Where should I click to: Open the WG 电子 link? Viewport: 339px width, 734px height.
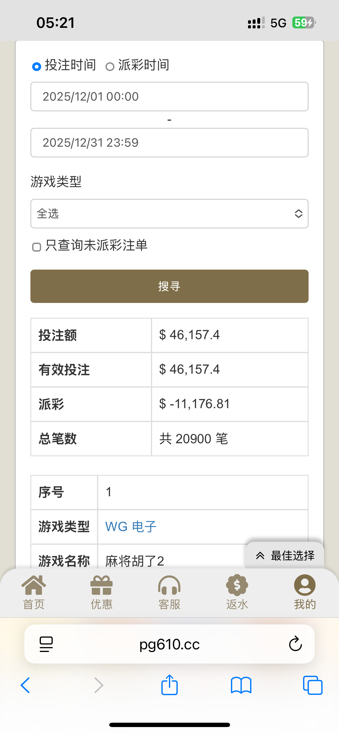coord(131,526)
